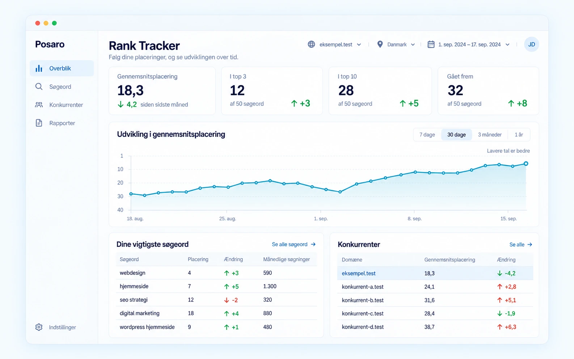Click the 1.300 monthly searches value
The height and width of the screenshot is (359, 574).
coord(270,286)
